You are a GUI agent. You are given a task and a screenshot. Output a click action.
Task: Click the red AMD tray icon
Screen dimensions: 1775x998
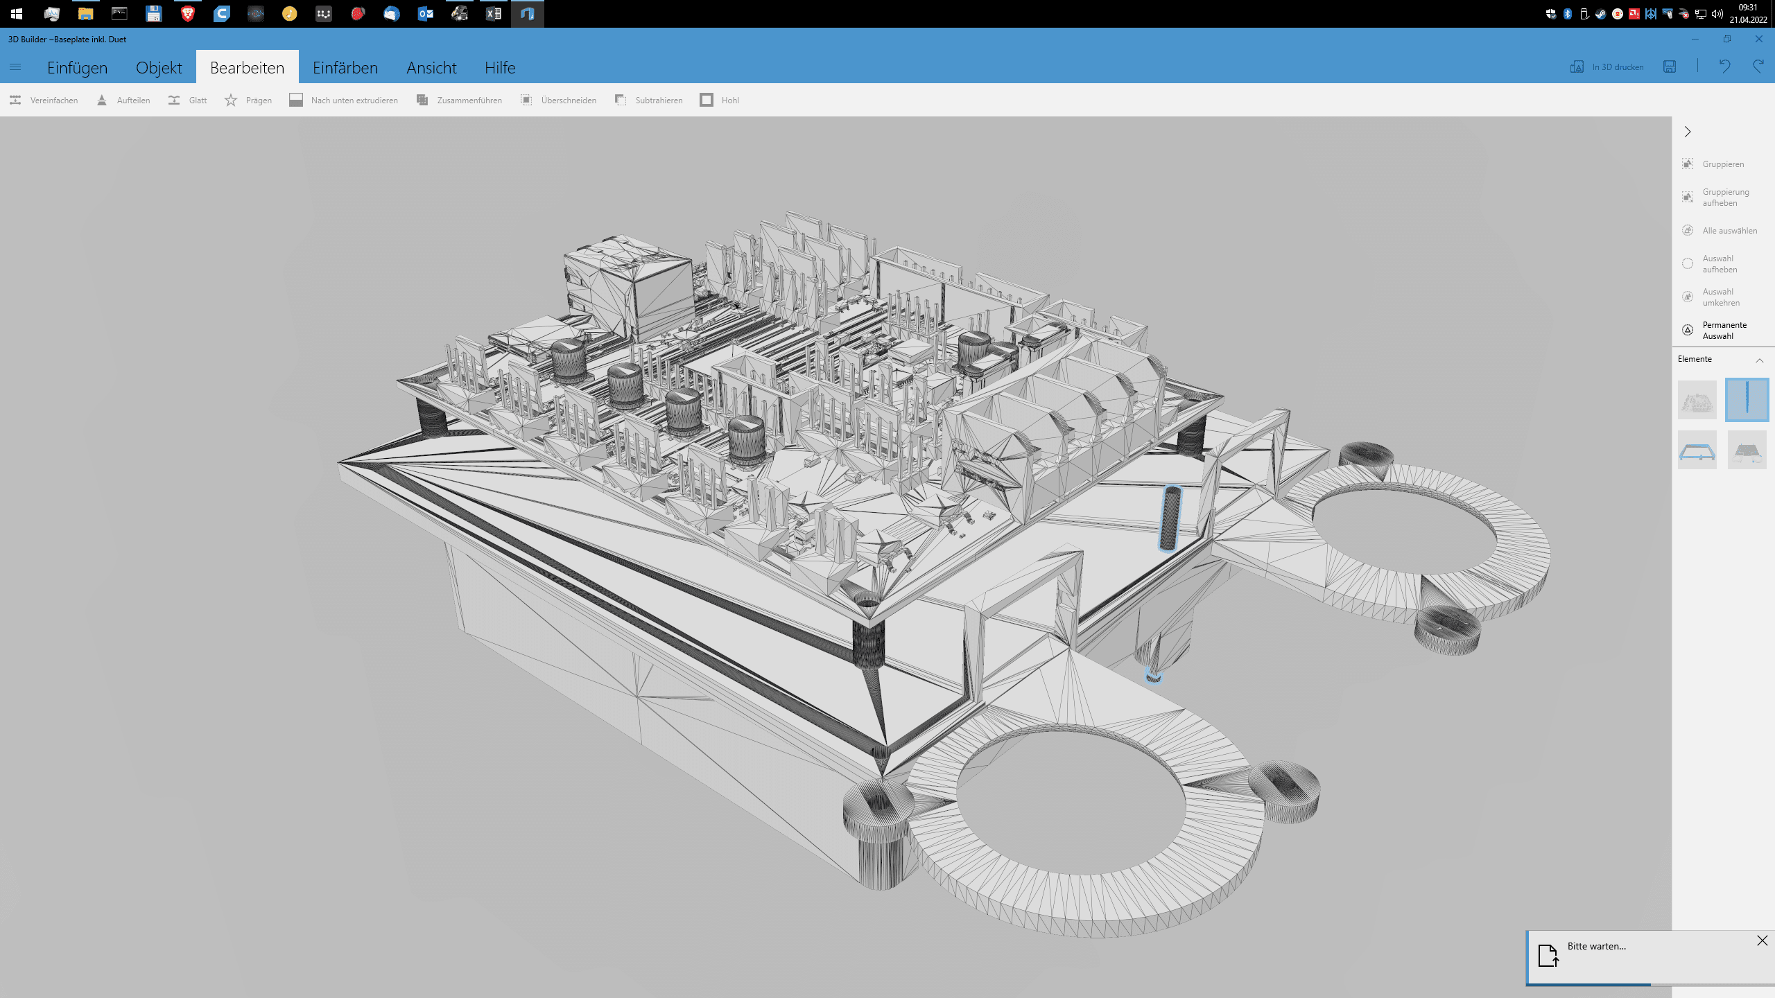point(1634,14)
